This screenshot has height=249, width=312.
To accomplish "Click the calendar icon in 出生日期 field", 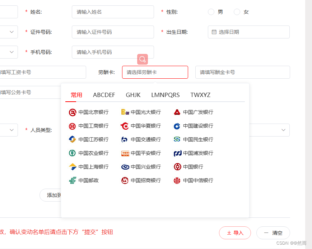I will (214, 32).
